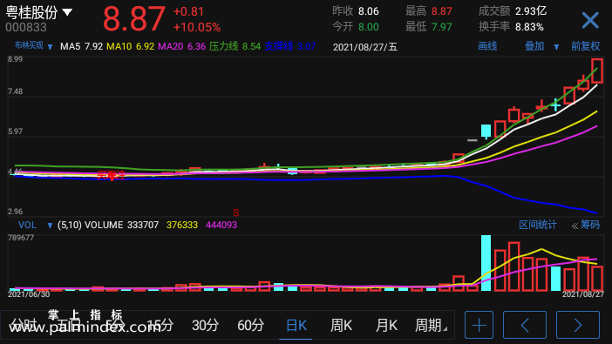612x344 pixels.
Task: Click the current price 8.87
Action: [134, 18]
